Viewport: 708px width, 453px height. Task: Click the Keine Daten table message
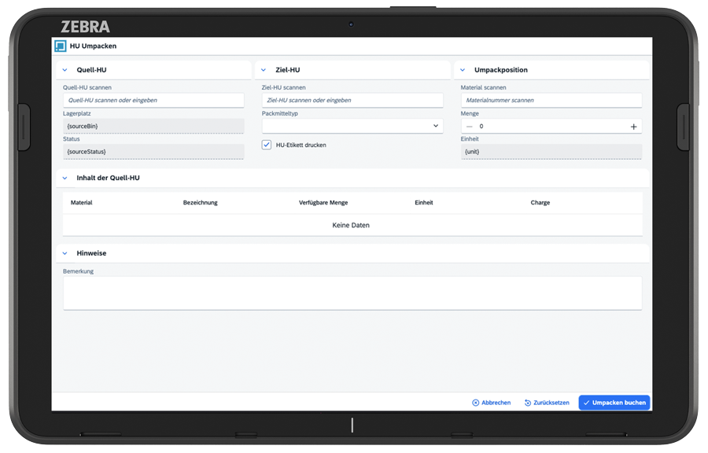[x=351, y=225]
